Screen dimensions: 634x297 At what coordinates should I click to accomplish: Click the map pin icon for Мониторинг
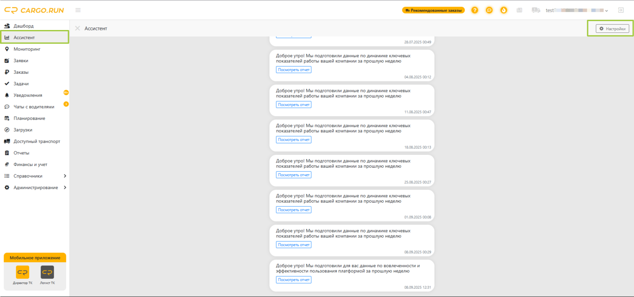coord(7,49)
